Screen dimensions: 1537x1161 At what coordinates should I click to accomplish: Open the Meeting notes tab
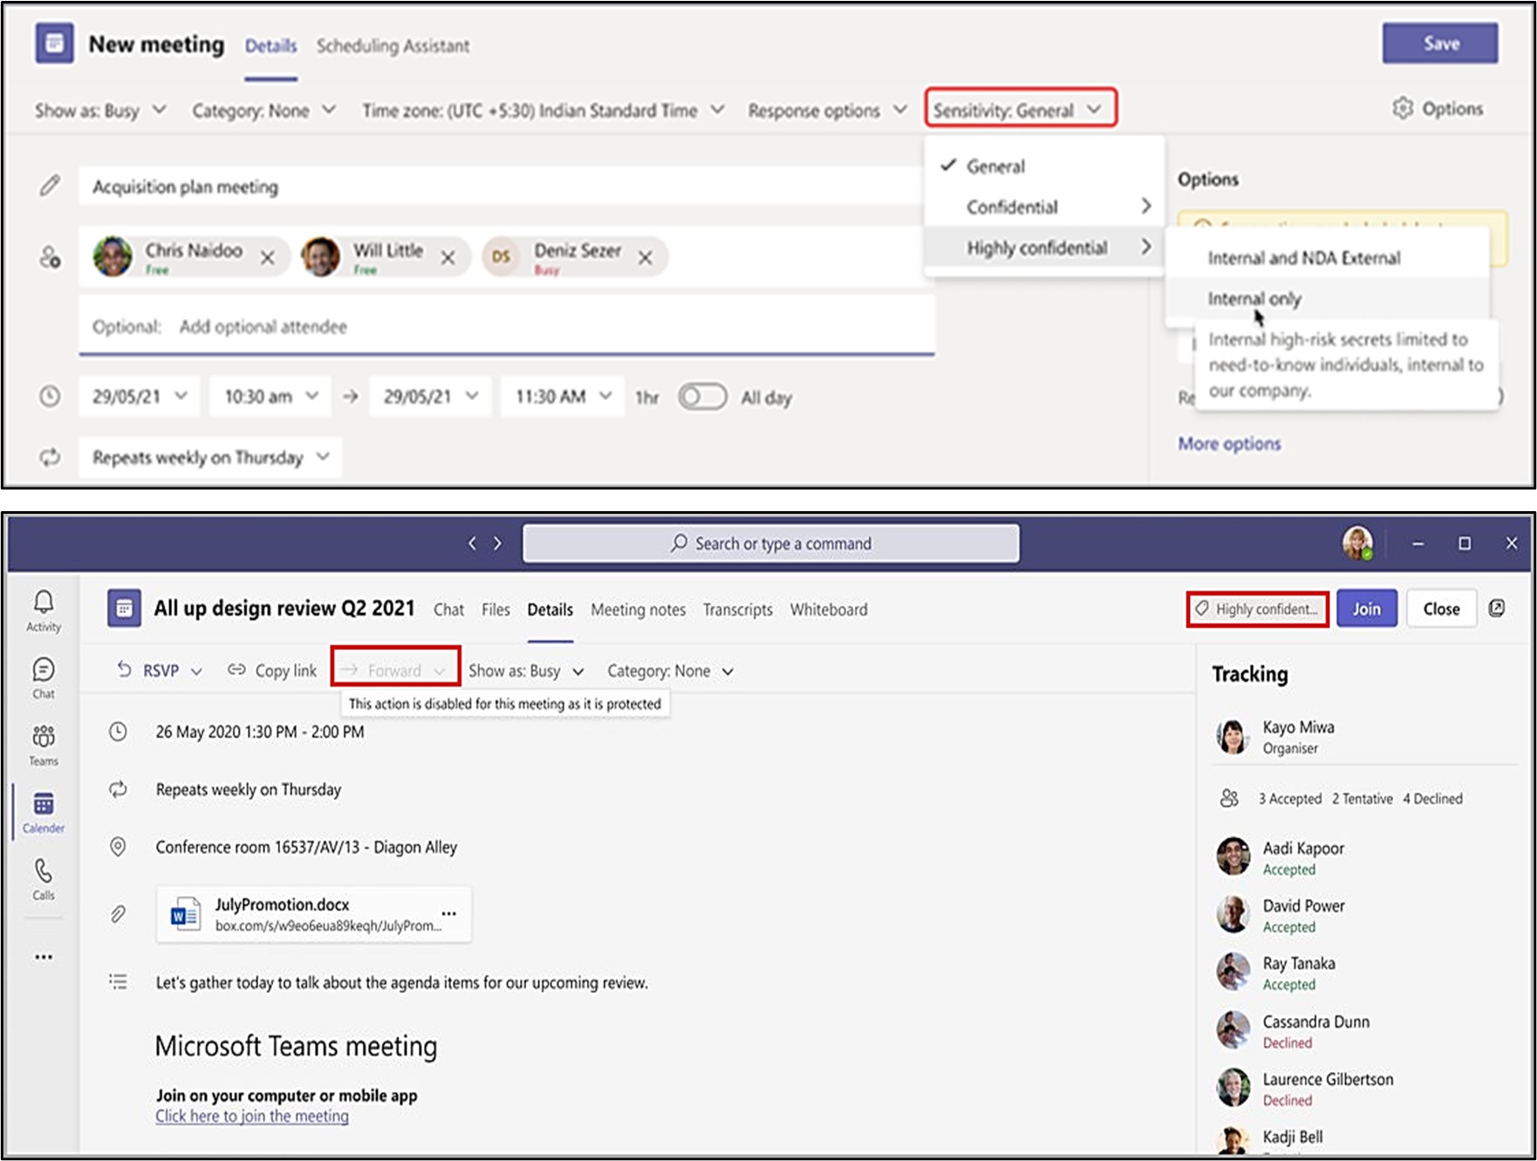point(638,610)
